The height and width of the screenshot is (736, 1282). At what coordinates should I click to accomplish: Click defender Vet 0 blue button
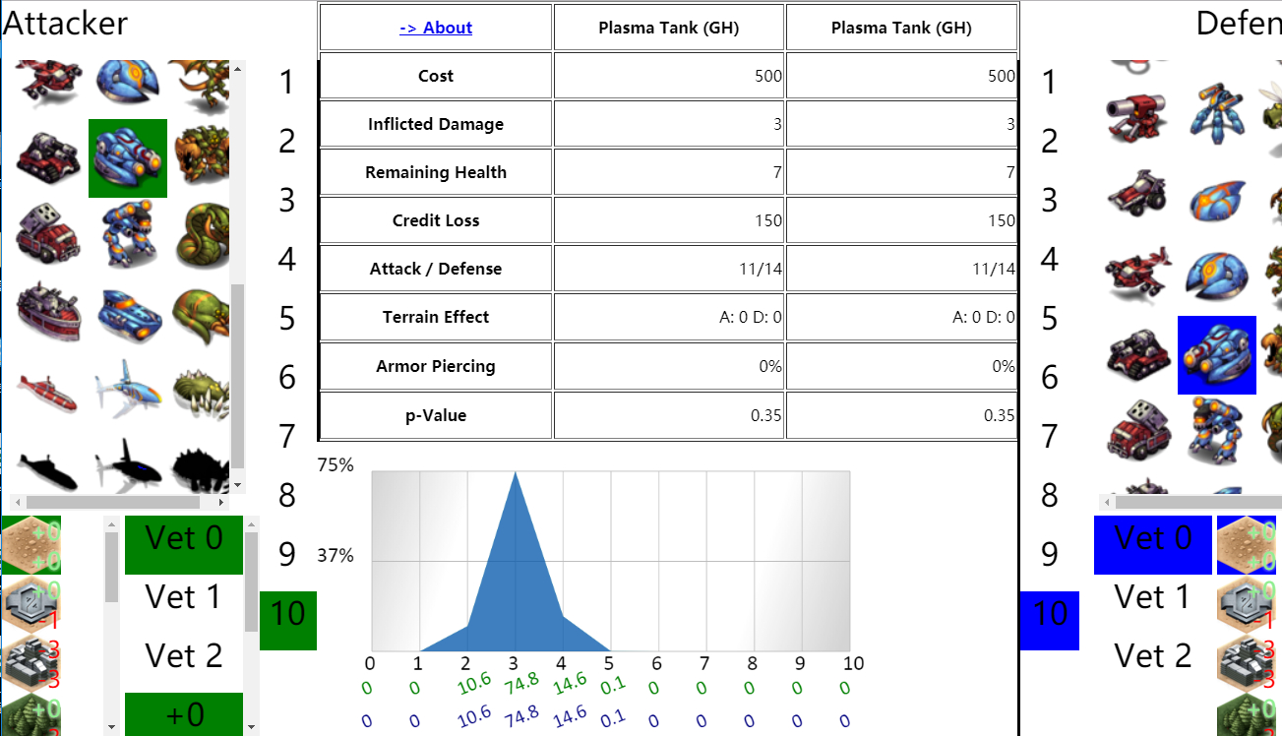[x=1153, y=544]
